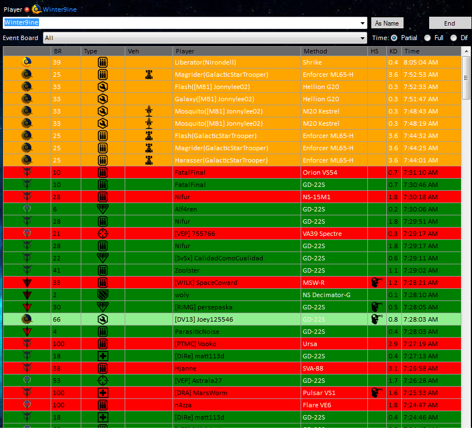The image size is (472, 429).
Task: Click the MSW-R method cell
Action: tap(334, 283)
